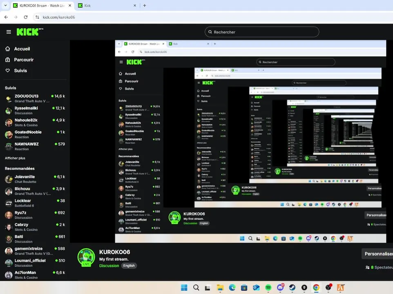This screenshot has height=294, width=393.
Task: Close the KUROKO06 Stream tab
Action: [70, 5]
